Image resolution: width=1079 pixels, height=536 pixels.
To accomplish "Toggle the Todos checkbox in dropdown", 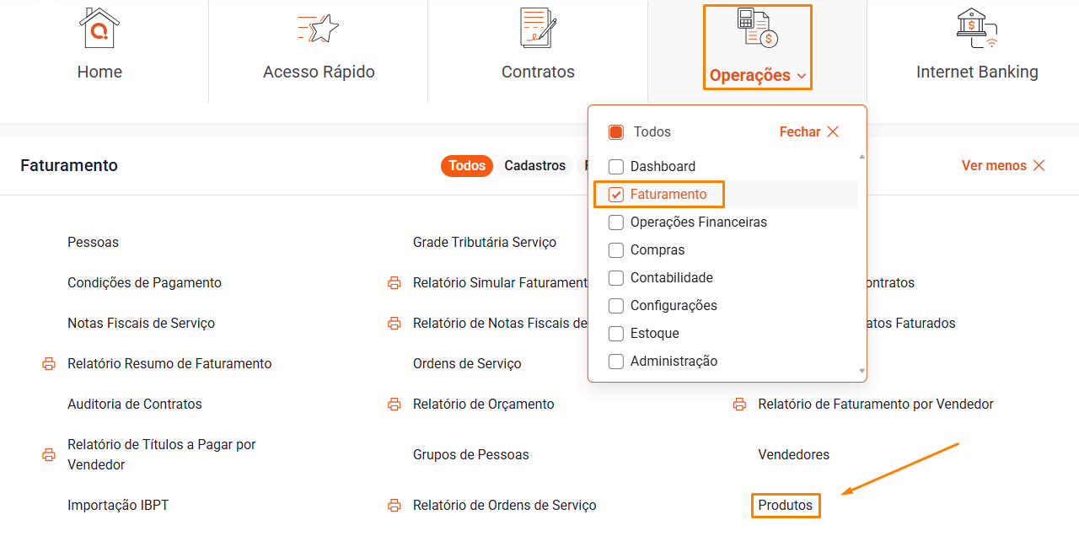I will (616, 132).
